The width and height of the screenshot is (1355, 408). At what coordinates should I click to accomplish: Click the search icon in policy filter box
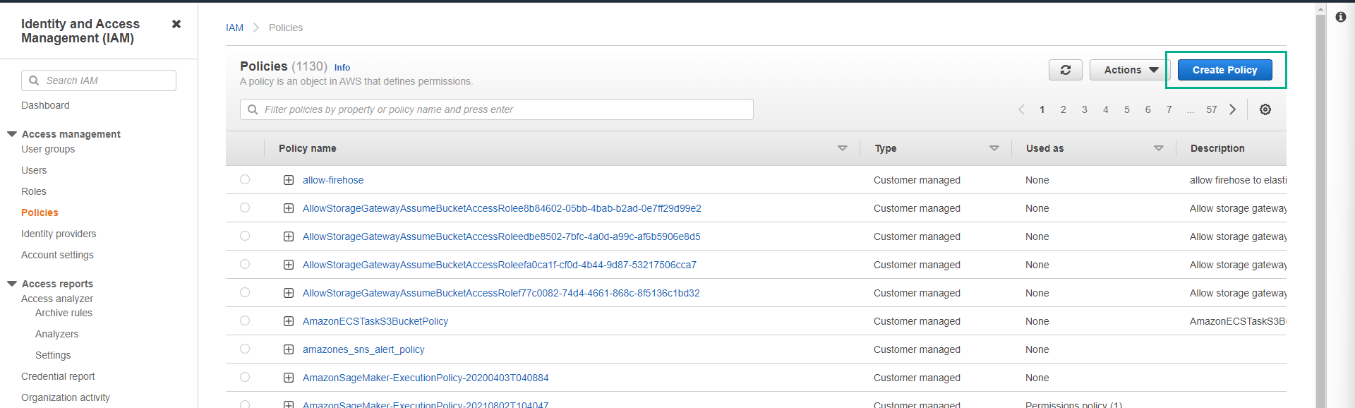[x=253, y=109]
